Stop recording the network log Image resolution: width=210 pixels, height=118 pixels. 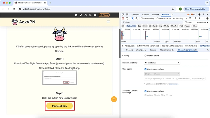click(x=123, y=18)
